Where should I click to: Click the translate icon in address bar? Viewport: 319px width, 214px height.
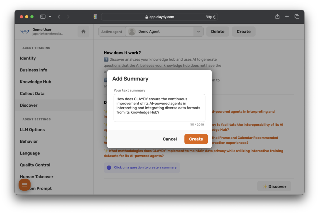pos(209,17)
